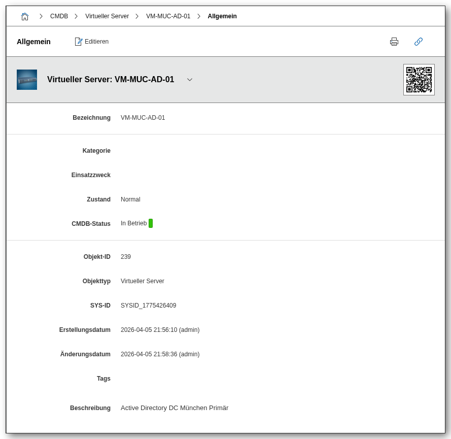Print the page with printer icon
451x439 pixels.
pos(394,42)
